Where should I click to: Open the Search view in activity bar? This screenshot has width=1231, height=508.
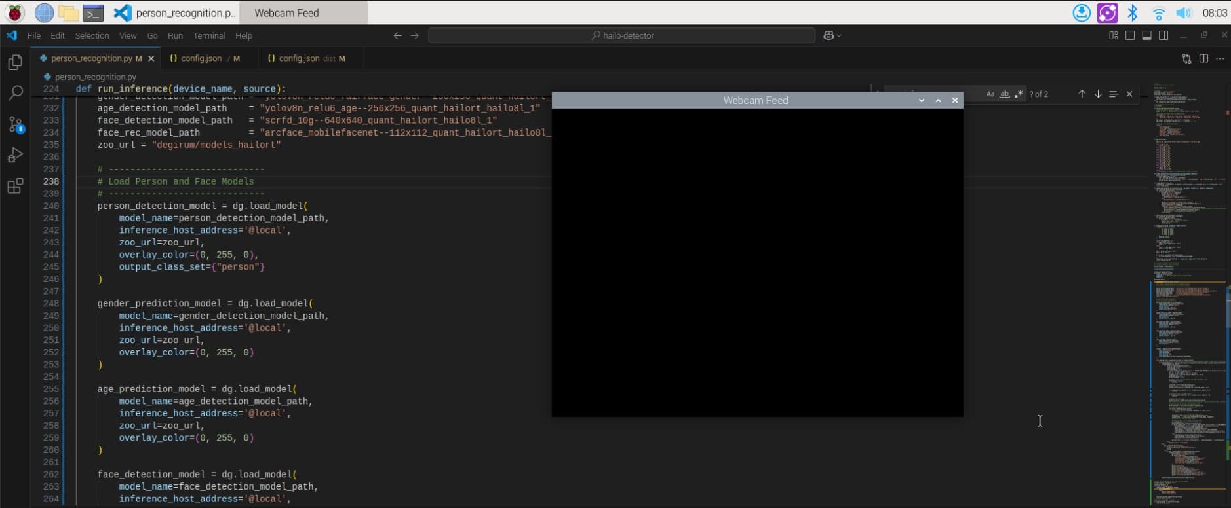15,93
